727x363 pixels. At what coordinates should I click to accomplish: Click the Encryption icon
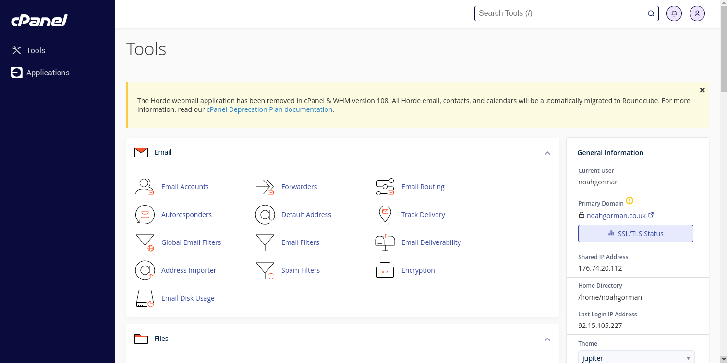click(x=385, y=270)
